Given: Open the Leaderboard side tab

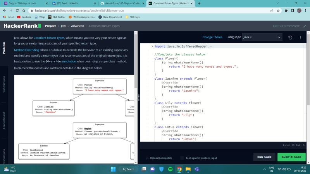Looking at the screenshot, I should [4, 120].
